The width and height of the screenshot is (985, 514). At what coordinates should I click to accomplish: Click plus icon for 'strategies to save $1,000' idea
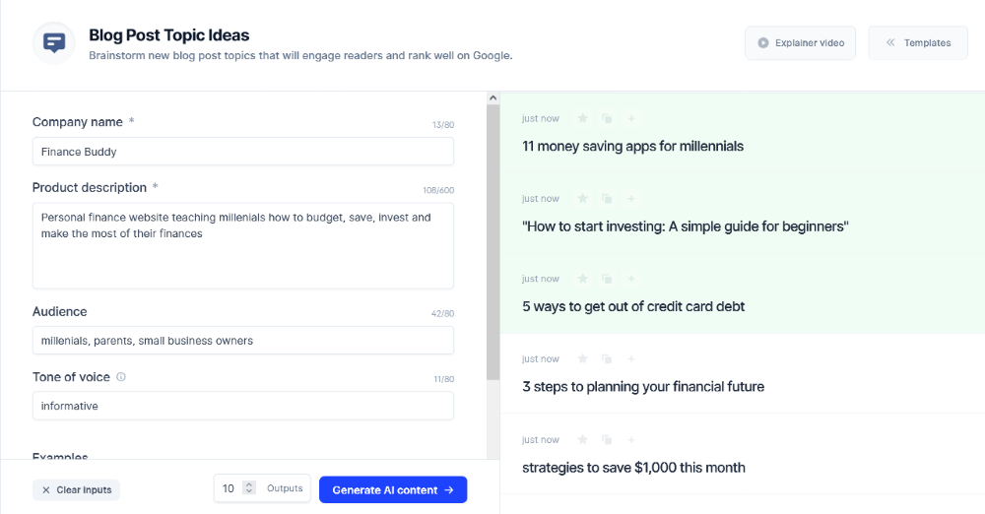631,440
